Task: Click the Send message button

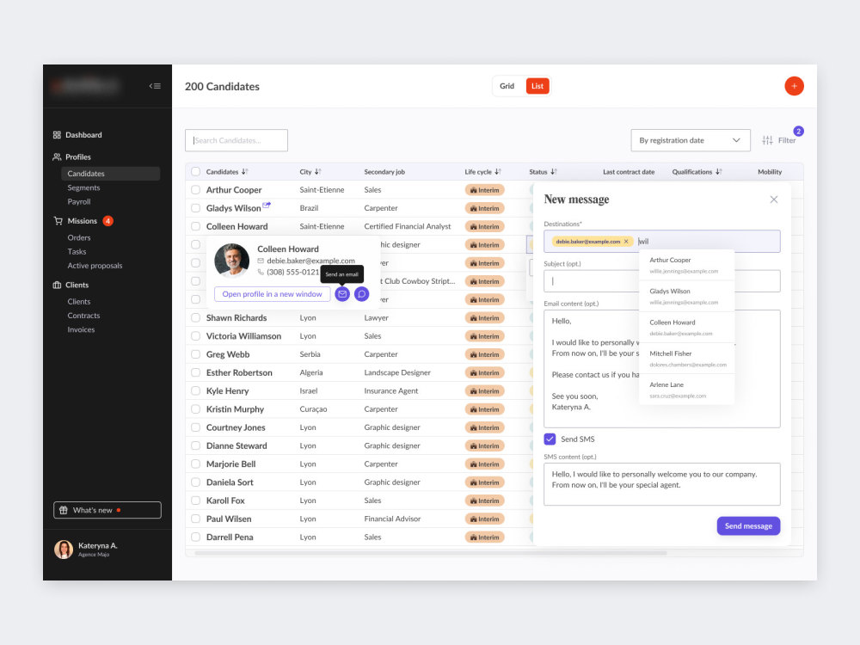Action: click(748, 526)
